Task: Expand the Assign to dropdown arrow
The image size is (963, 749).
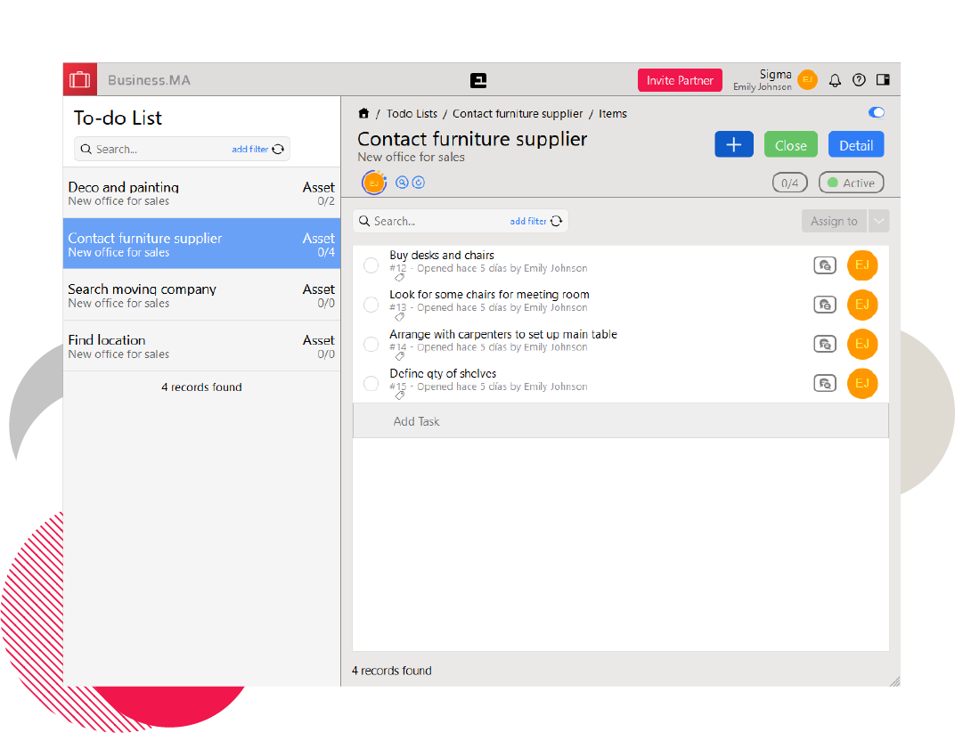Action: (878, 222)
